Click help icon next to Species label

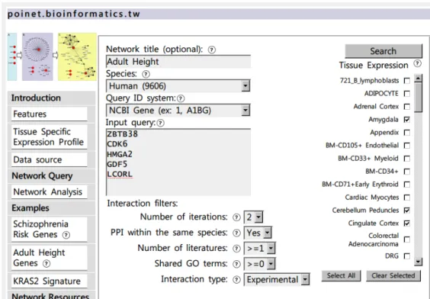click(x=146, y=74)
